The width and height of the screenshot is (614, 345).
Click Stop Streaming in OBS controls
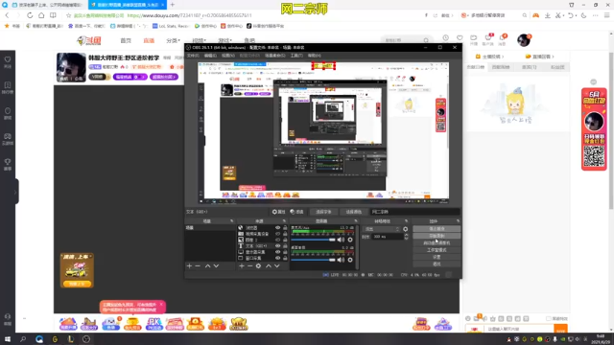pos(437,229)
